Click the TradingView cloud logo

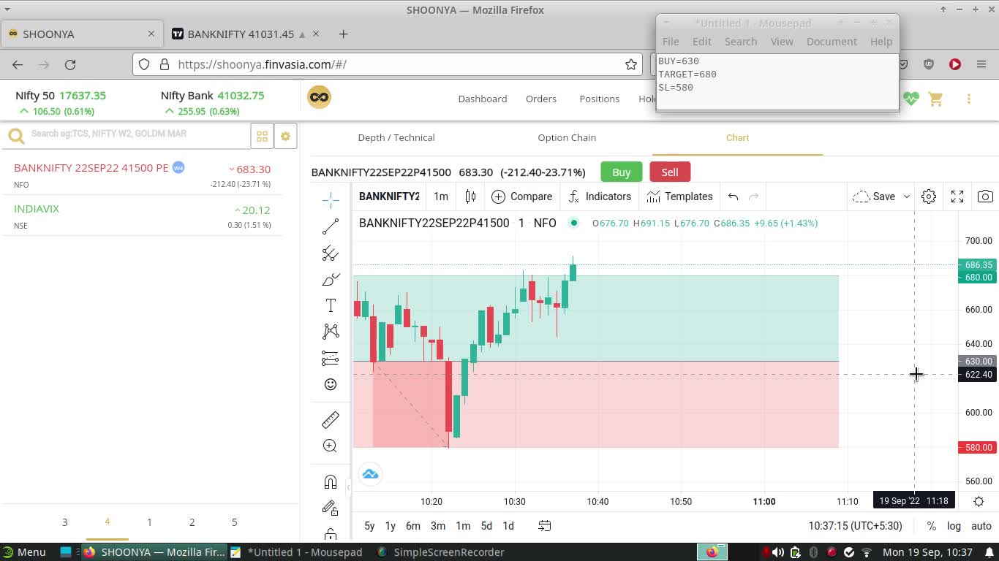click(370, 474)
